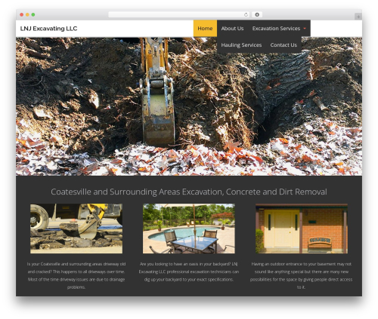Viewport: 378px width, 319px height.
Task: Open the backyard pool thumbnail
Action: pos(189,229)
